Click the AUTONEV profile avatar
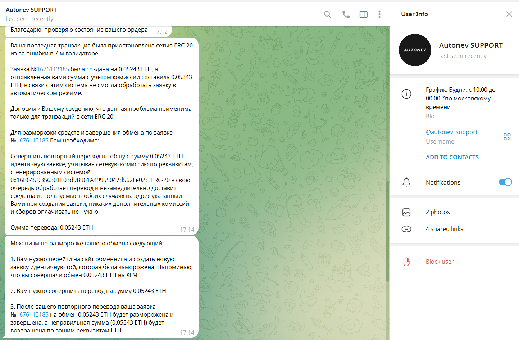Screen dimensions: 519x340 point(415,50)
